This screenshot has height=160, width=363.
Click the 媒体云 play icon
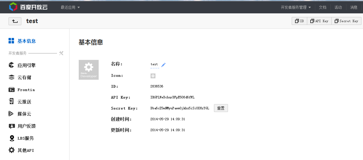tap(11, 114)
